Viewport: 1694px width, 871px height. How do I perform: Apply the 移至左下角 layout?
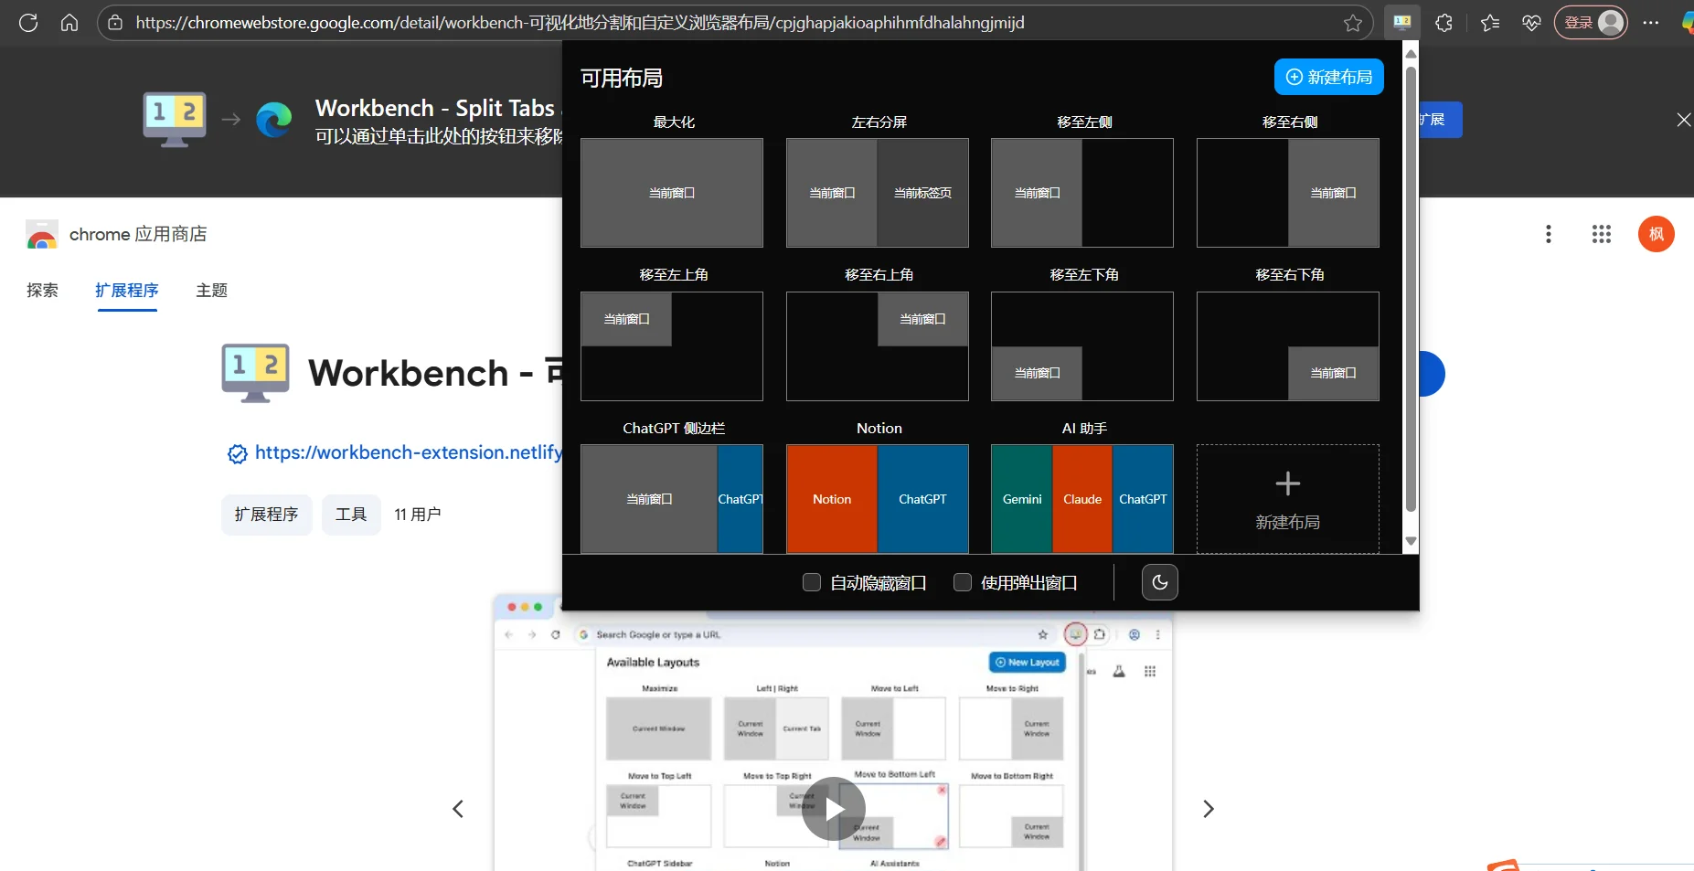[1082, 346]
